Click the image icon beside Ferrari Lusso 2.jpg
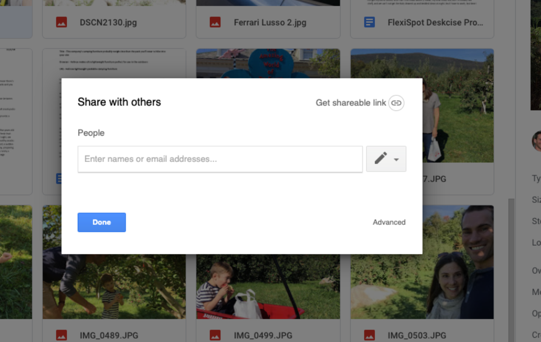Viewport: 541px width, 342px height. [x=215, y=22]
